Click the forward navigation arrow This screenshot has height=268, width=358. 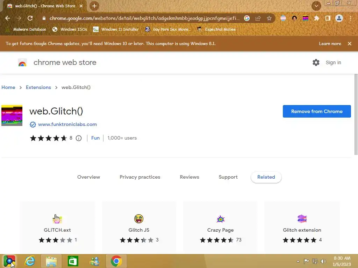point(19,18)
